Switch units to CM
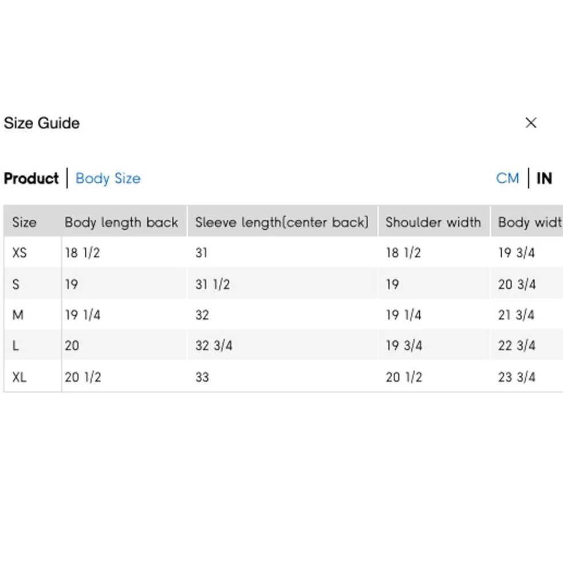The height and width of the screenshot is (563, 563). [507, 179]
